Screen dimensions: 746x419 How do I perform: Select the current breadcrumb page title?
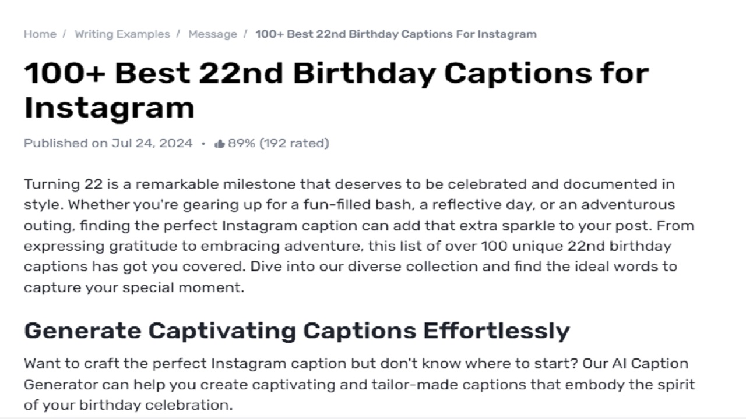click(395, 34)
